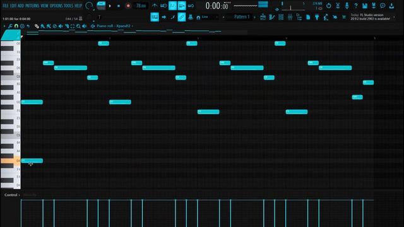Arm recording with the record button
Viewport: 404px width, 227px height.
pyautogui.click(x=128, y=6)
